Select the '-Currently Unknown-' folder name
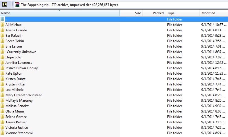Image resolution: width=228 pixels, height=137 pixels. [x=21, y=52]
